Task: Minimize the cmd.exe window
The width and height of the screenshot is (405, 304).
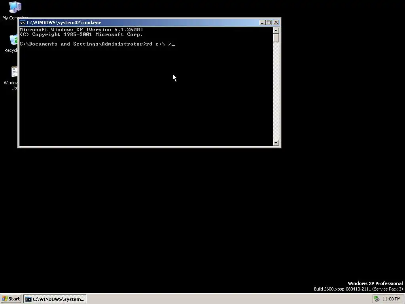Action: (262, 23)
